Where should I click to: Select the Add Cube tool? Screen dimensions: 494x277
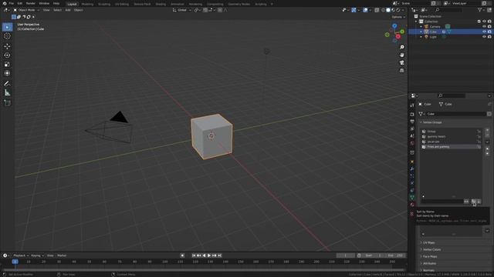pyautogui.click(x=7, y=102)
